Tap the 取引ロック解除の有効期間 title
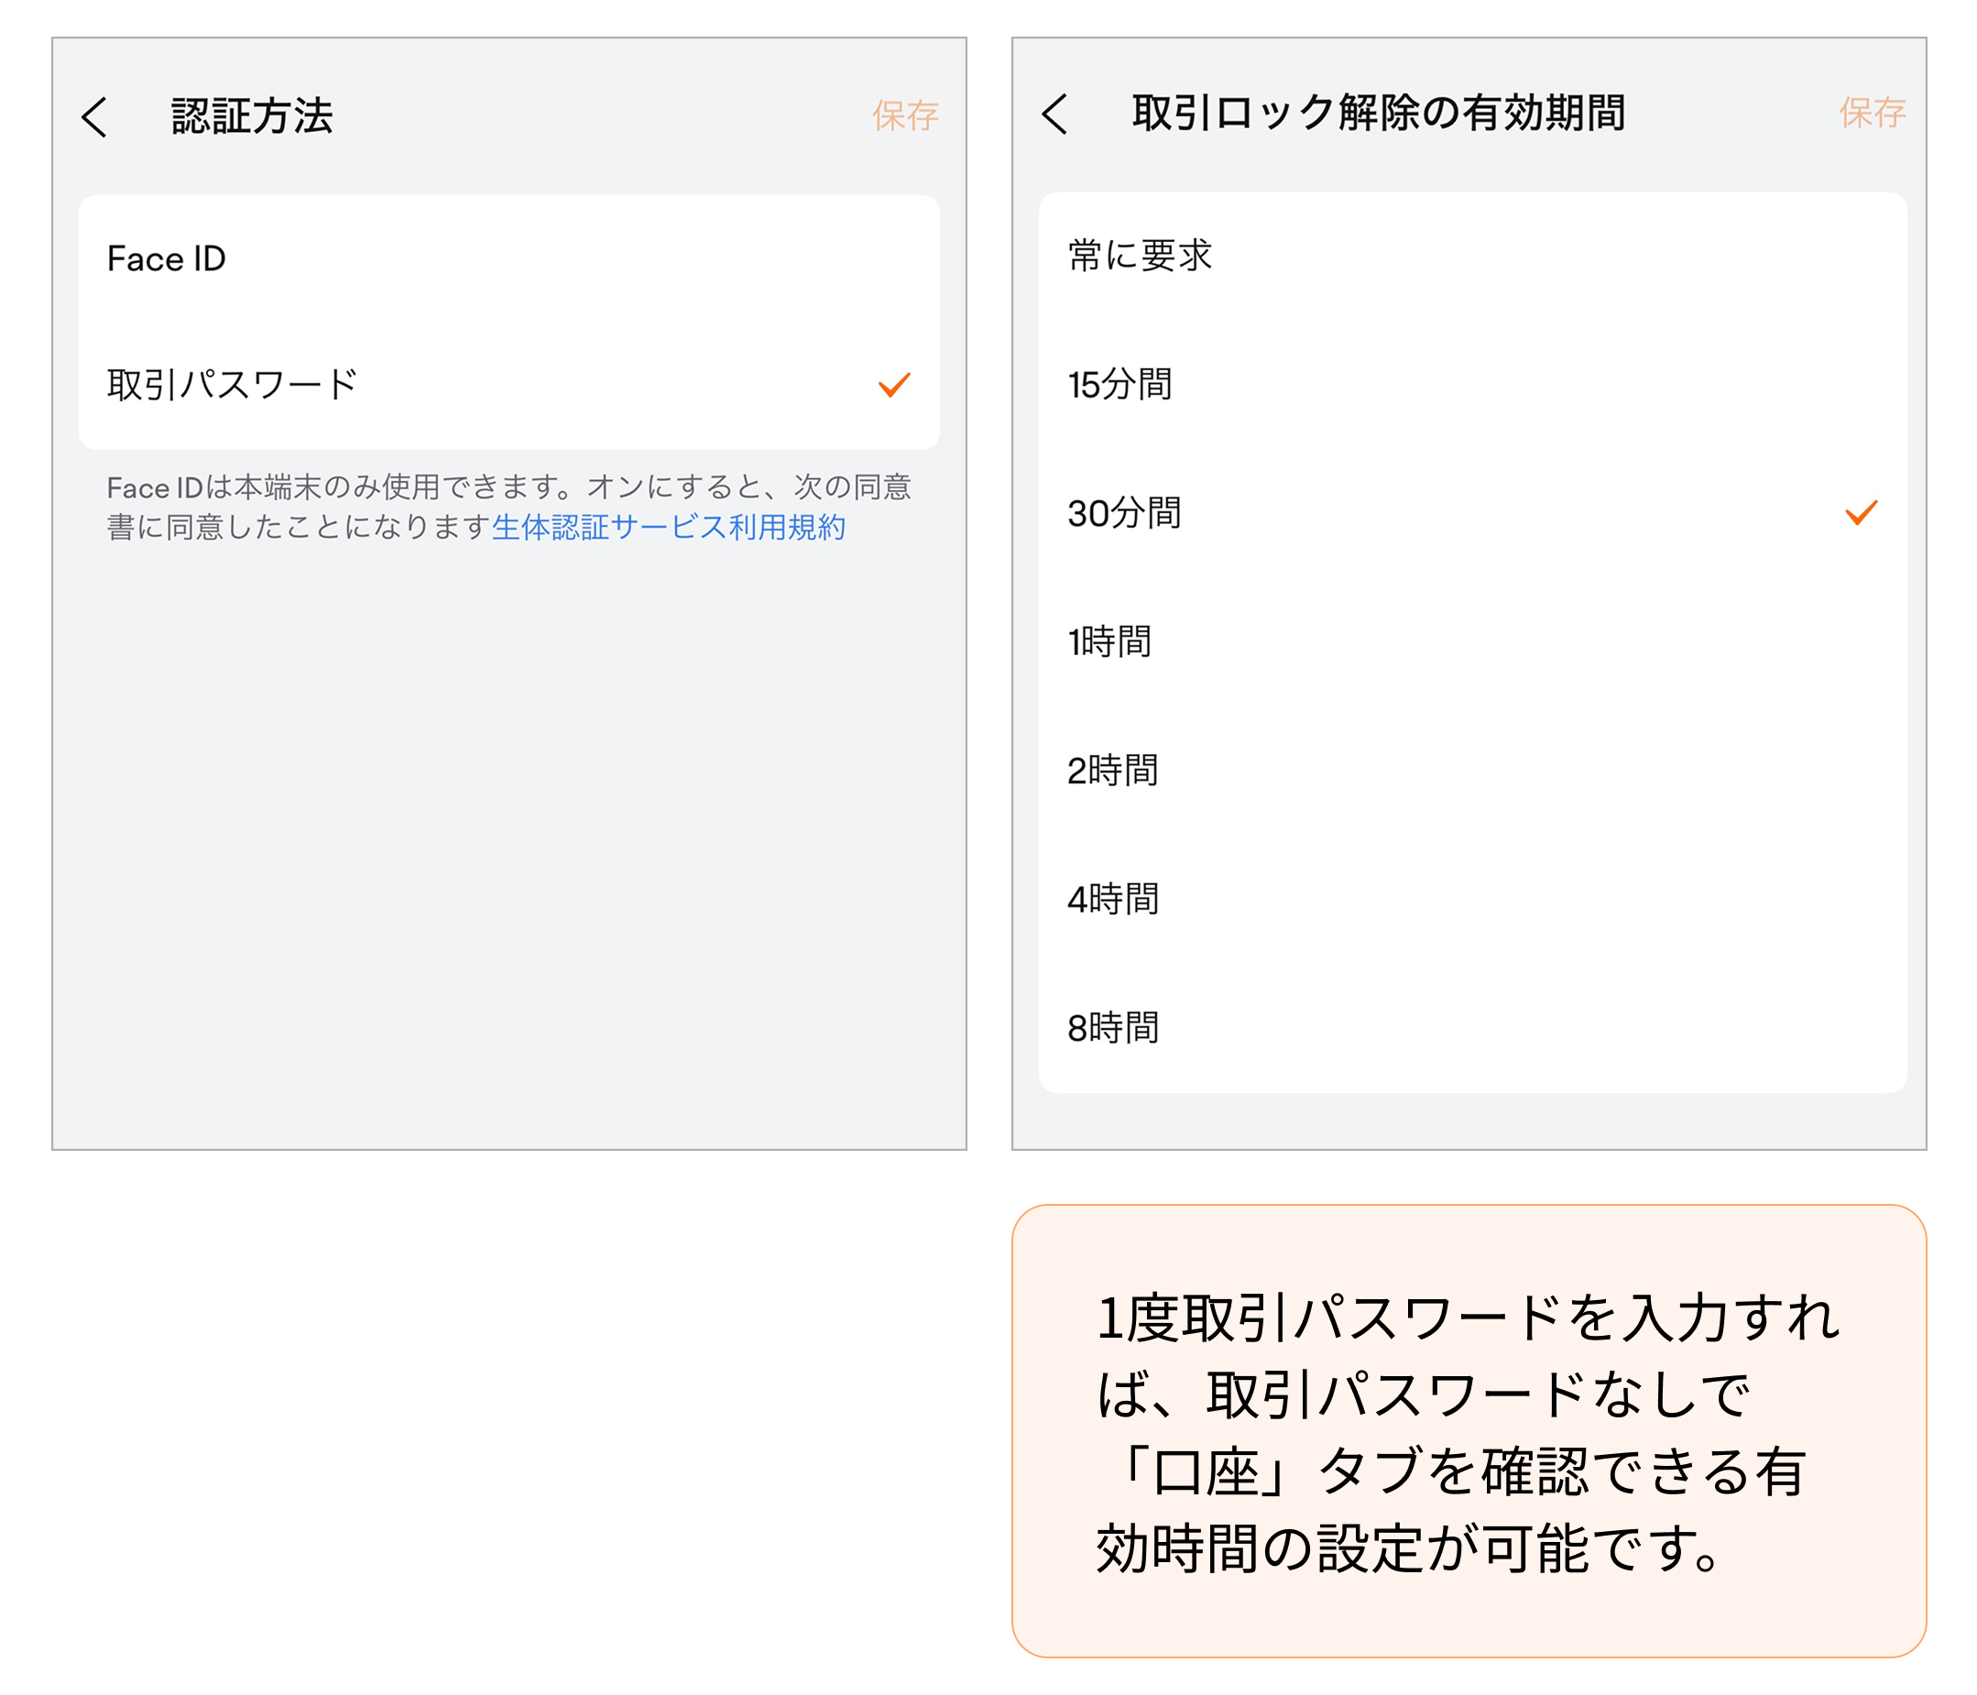This screenshot has height=1695, width=1977. click(1378, 113)
